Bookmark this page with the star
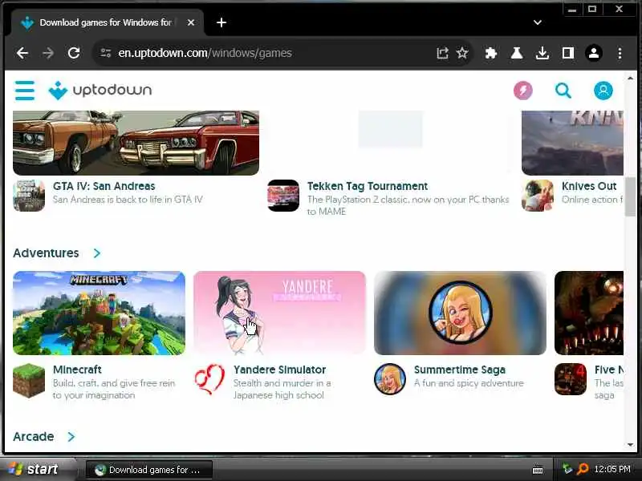 [x=462, y=53]
